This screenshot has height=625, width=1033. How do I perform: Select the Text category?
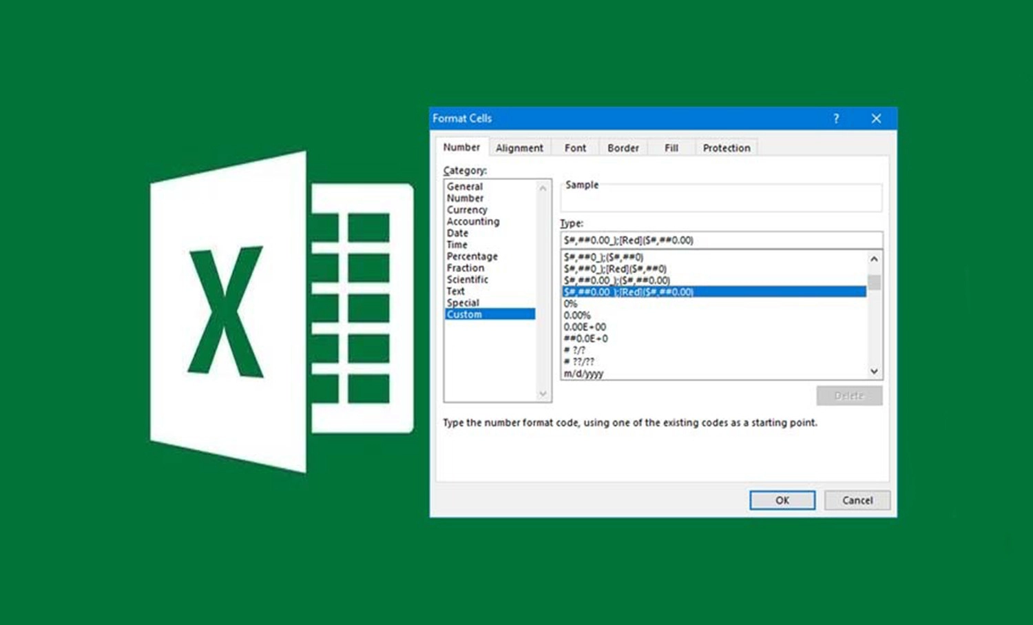click(456, 291)
